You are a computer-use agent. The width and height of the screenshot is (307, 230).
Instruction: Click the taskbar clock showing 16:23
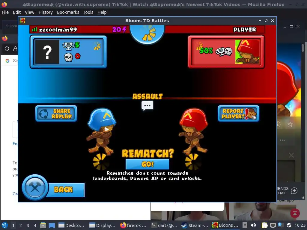(300, 225)
